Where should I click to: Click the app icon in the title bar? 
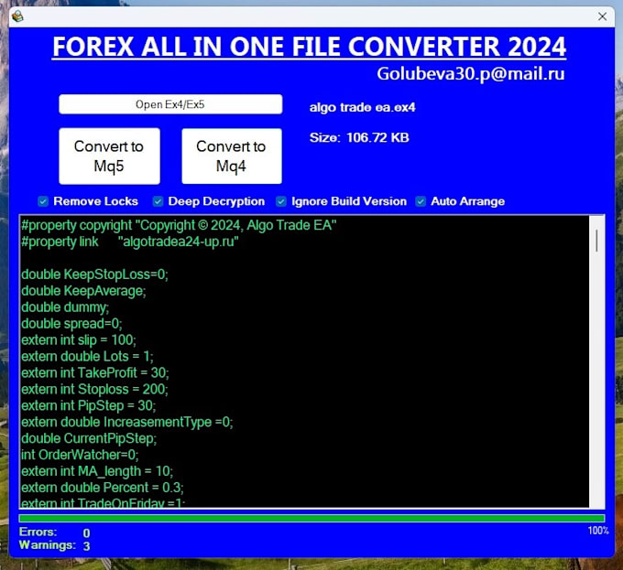point(17,16)
